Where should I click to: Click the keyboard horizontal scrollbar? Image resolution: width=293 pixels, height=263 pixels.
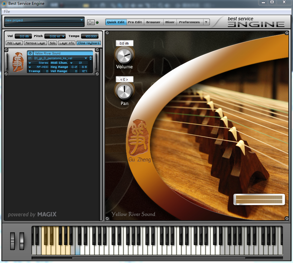[159, 258]
